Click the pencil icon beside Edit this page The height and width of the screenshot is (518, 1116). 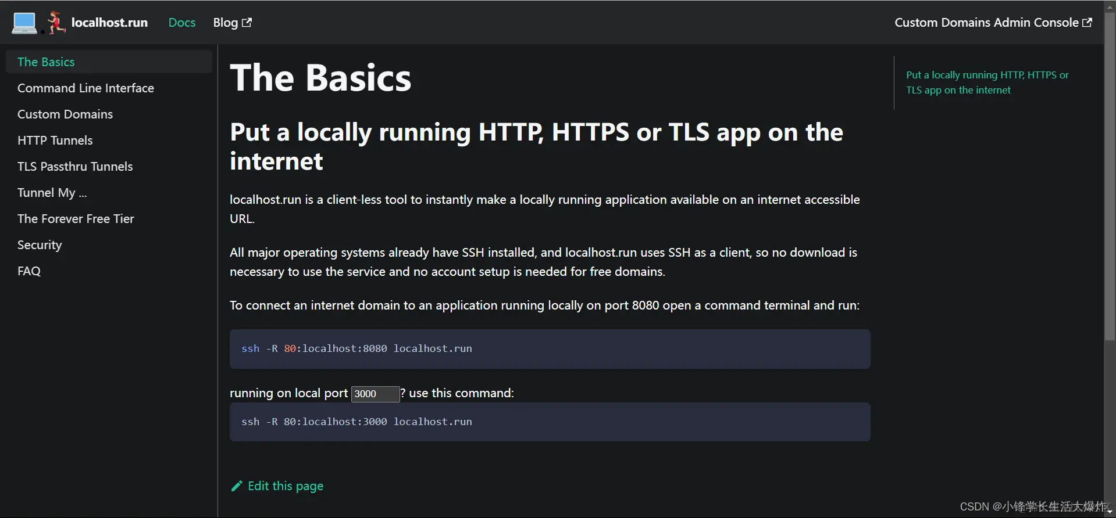[x=236, y=486]
